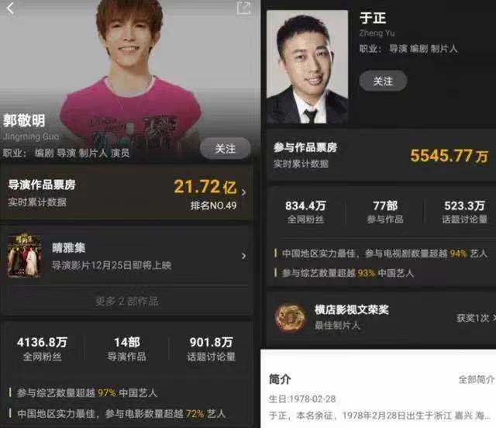Open the 21.72亿 box office details arrow
Viewport: 496px width, 428px height.
click(x=243, y=192)
